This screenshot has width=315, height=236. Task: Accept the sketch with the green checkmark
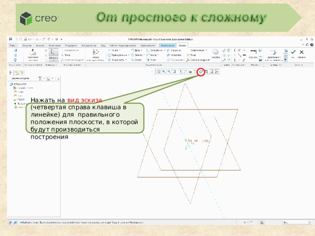pyautogui.click(x=293, y=52)
